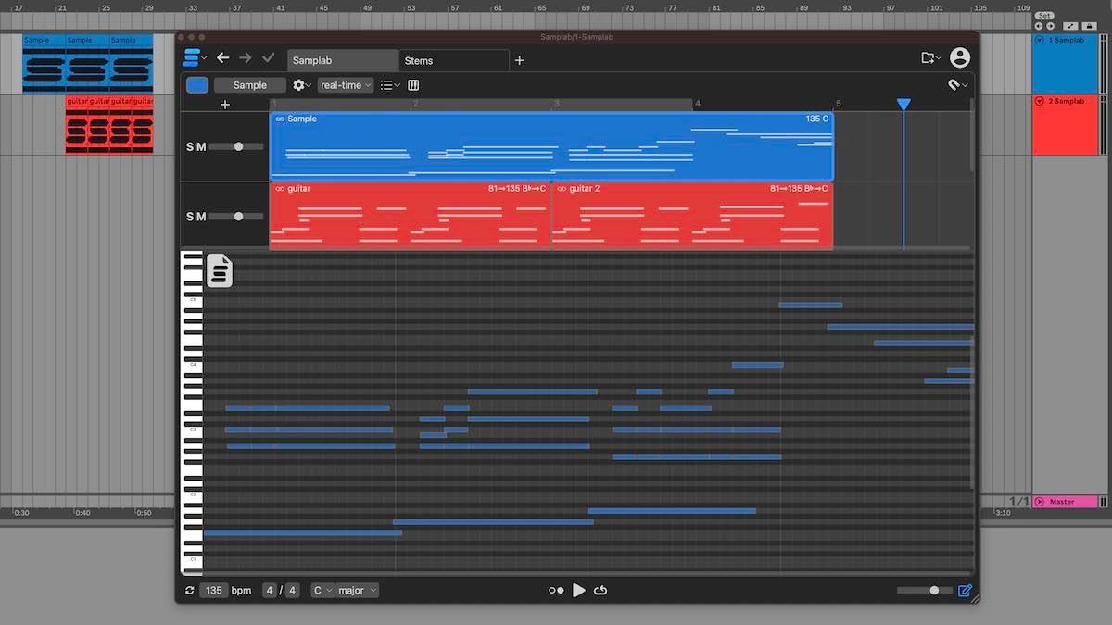Click the 135 bpm tempo field
Viewport: 1112px width, 625px height.
coord(213,590)
